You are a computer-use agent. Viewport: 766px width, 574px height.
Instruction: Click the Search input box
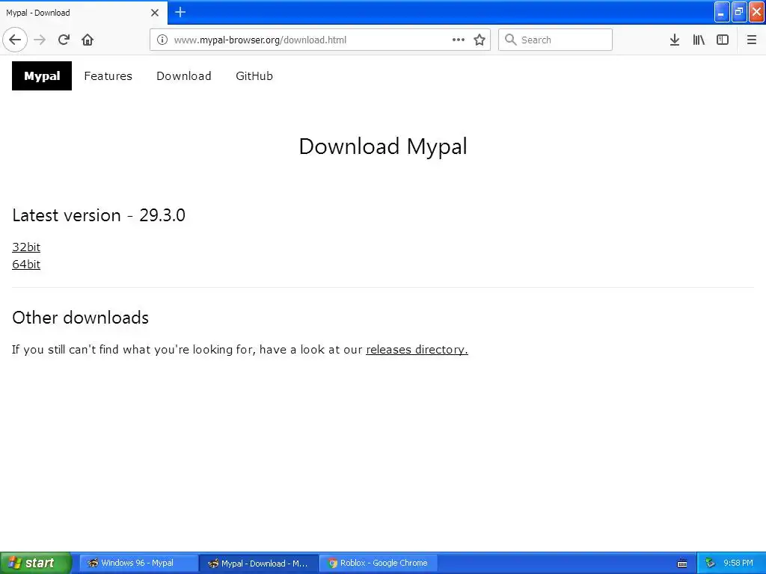point(556,40)
